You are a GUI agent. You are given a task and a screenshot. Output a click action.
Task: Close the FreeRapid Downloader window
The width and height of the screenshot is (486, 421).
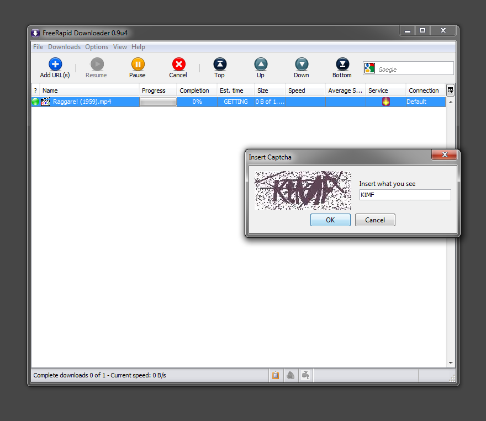[x=443, y=31]
